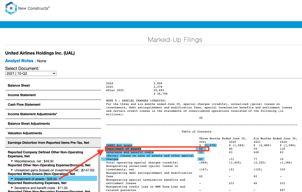The image size is (302, 192).
Task: Click Severance and benefit costs in filing table
Action: [130, 152]
